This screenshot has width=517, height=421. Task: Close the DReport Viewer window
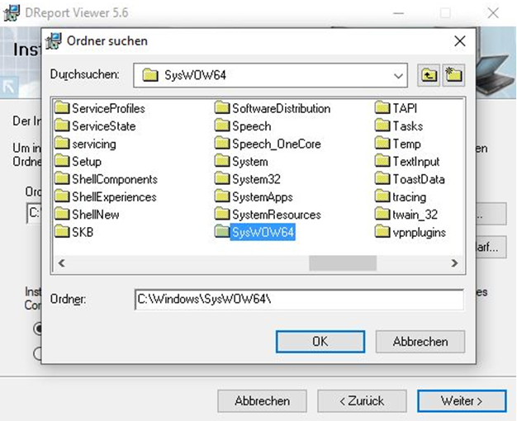pyautogui.click(x=493, y=13)
